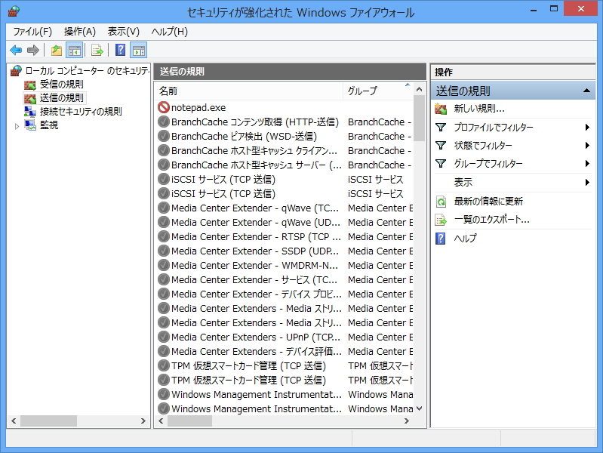
Task: Select the notepad.exe rule
Action: coord(198,108)
